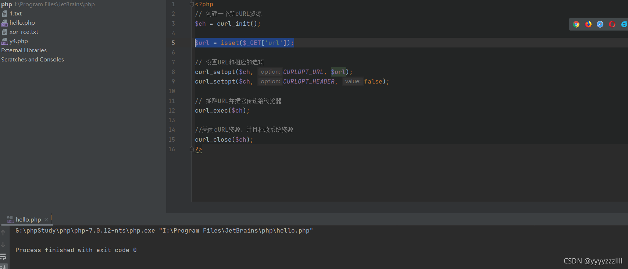Viewport: 628px width, 269px height.
Task: Open hello.php in project tree
Action: (x=22, y=23)
